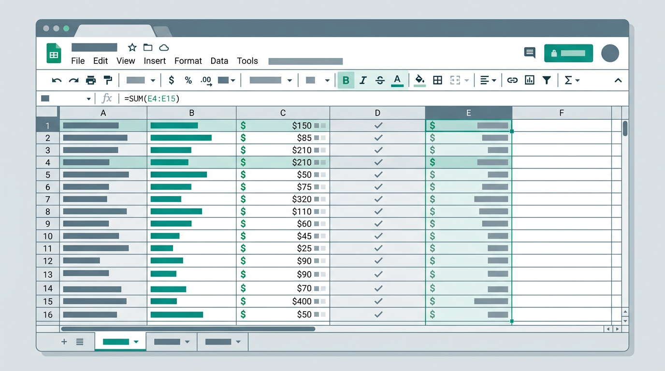Image resolution: width=665 pixels, height=371 pixels.
Task: Open the name box dropdown arrow
Action: click(88, 99)
